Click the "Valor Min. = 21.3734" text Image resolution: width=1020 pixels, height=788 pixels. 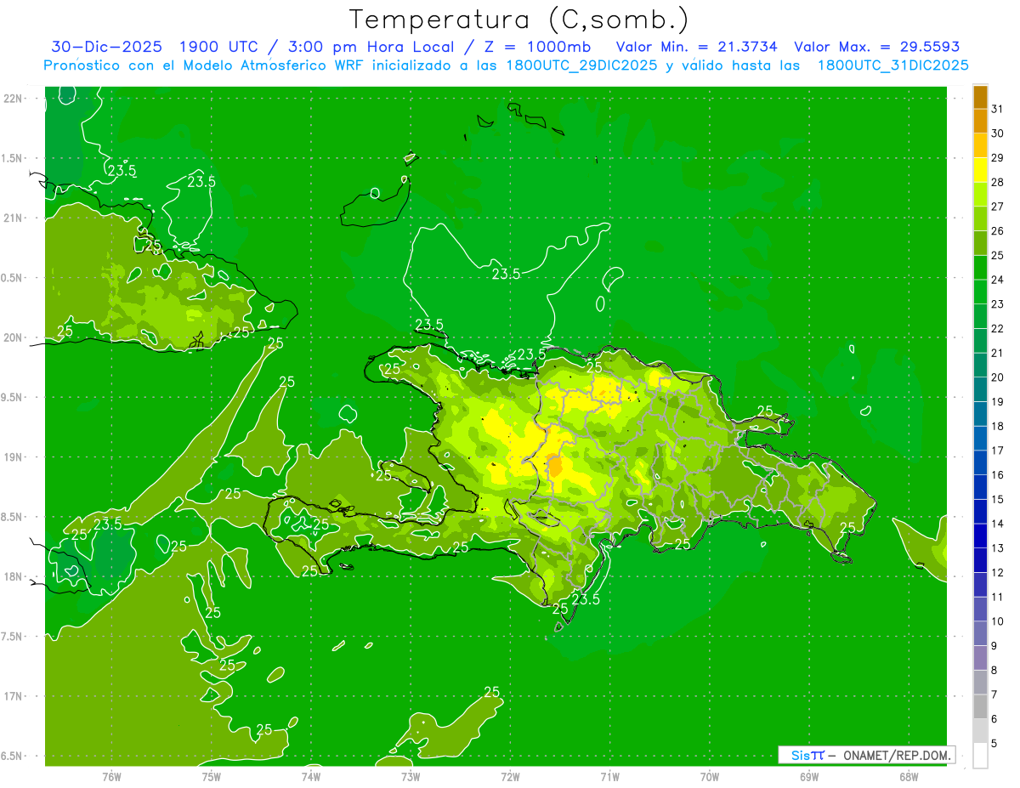pyautogui.click(x=696, y=47)
